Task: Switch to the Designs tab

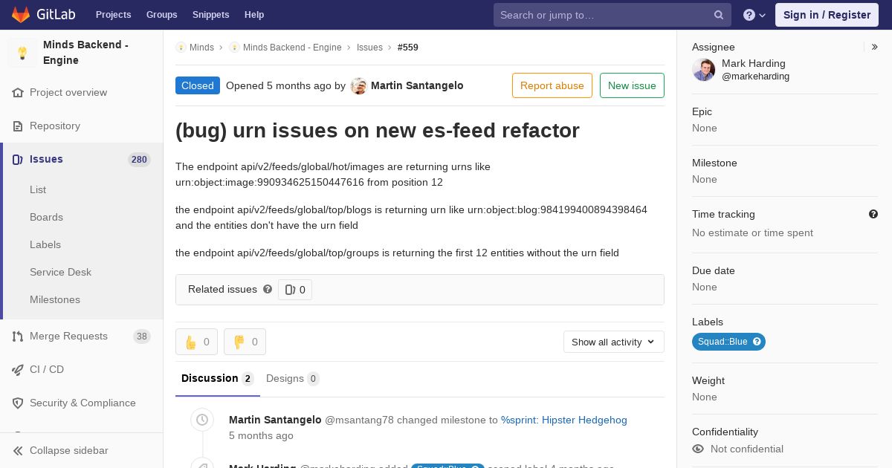Action: pos(293,378)
